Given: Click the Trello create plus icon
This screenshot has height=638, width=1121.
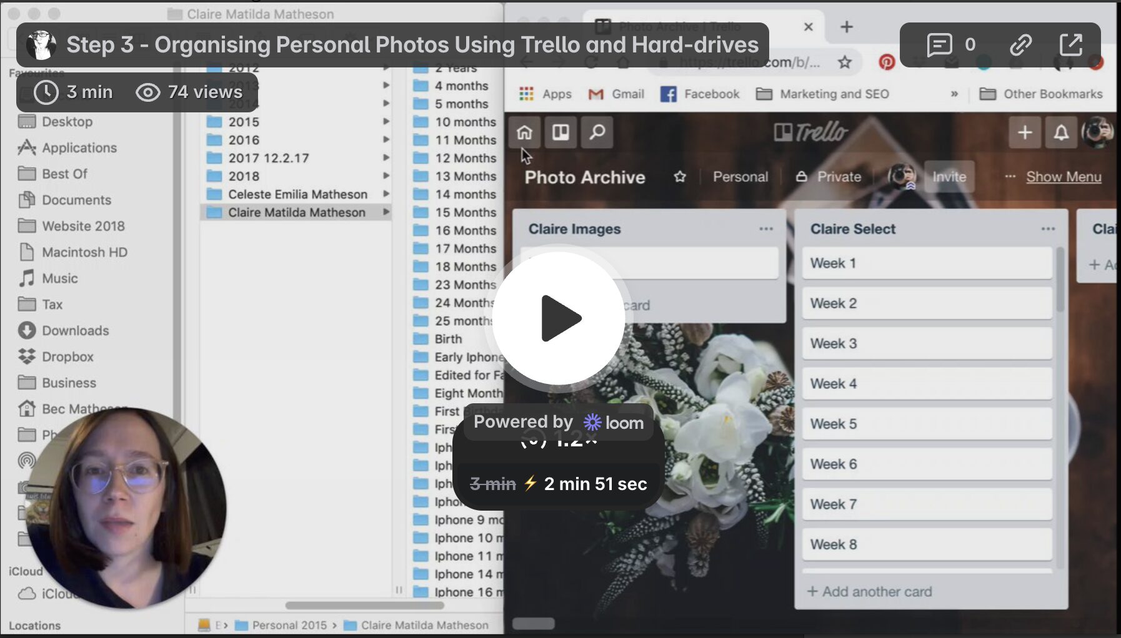Looking at the screenshot, I should pyautogui.click(x=1025, y=132).
